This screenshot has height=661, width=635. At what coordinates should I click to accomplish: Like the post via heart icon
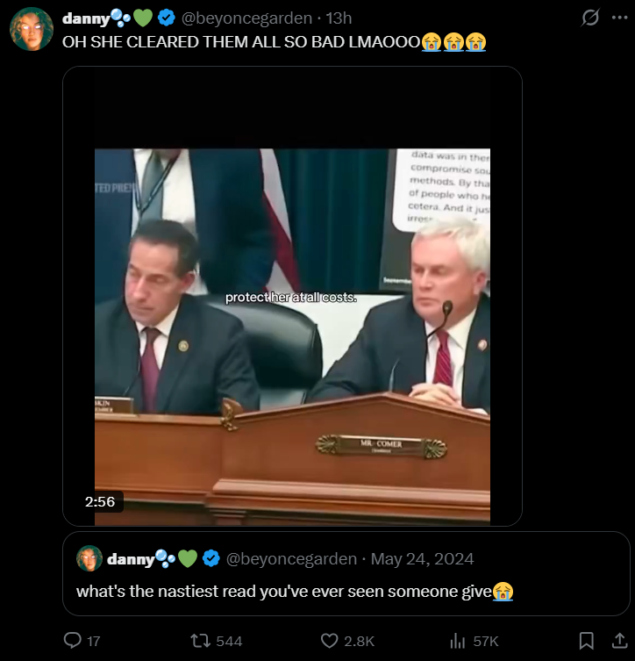[329, 641]
